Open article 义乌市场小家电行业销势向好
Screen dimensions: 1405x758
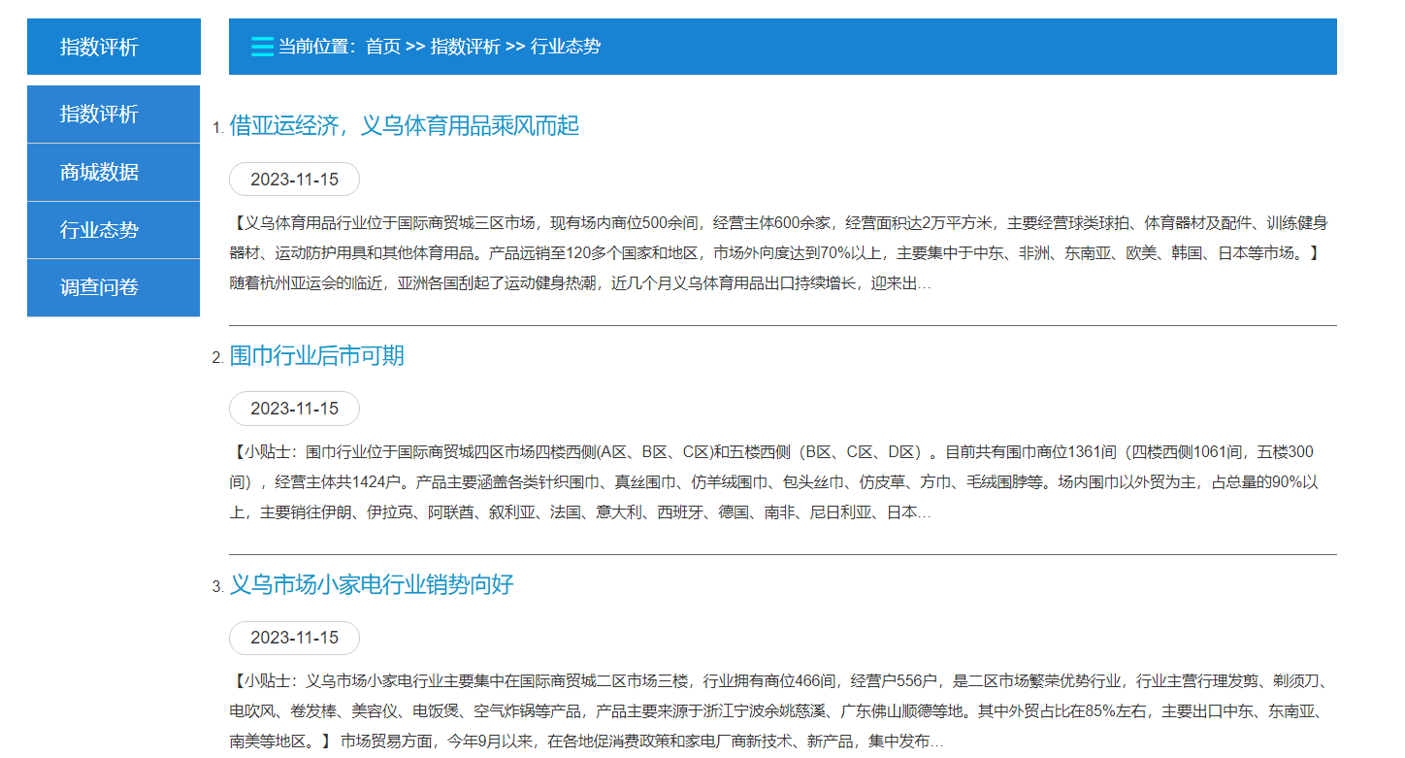[x=372, y=585]
